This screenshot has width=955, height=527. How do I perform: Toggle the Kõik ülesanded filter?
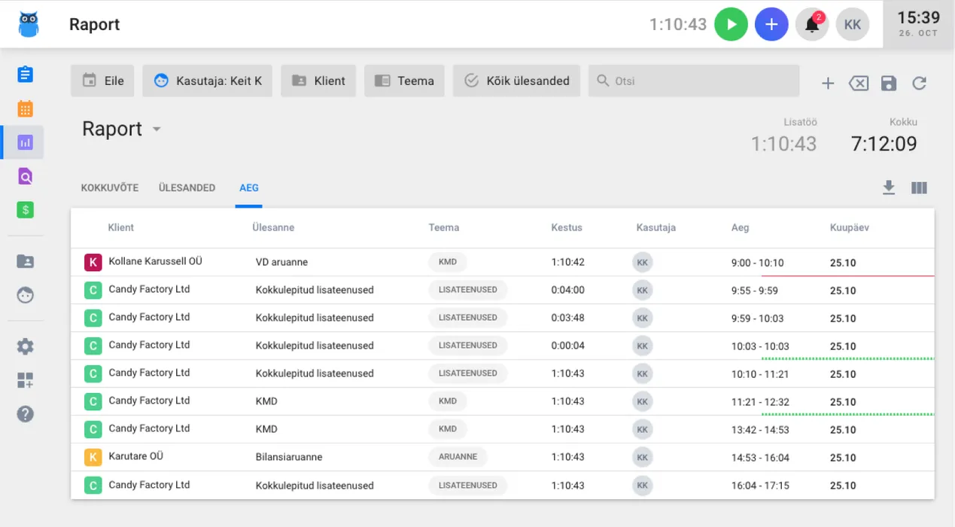click(x=516, y=81)
